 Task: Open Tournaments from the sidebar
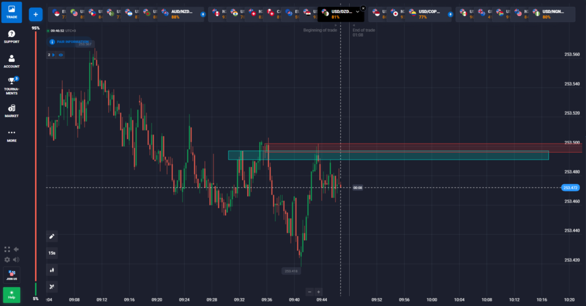11,85
